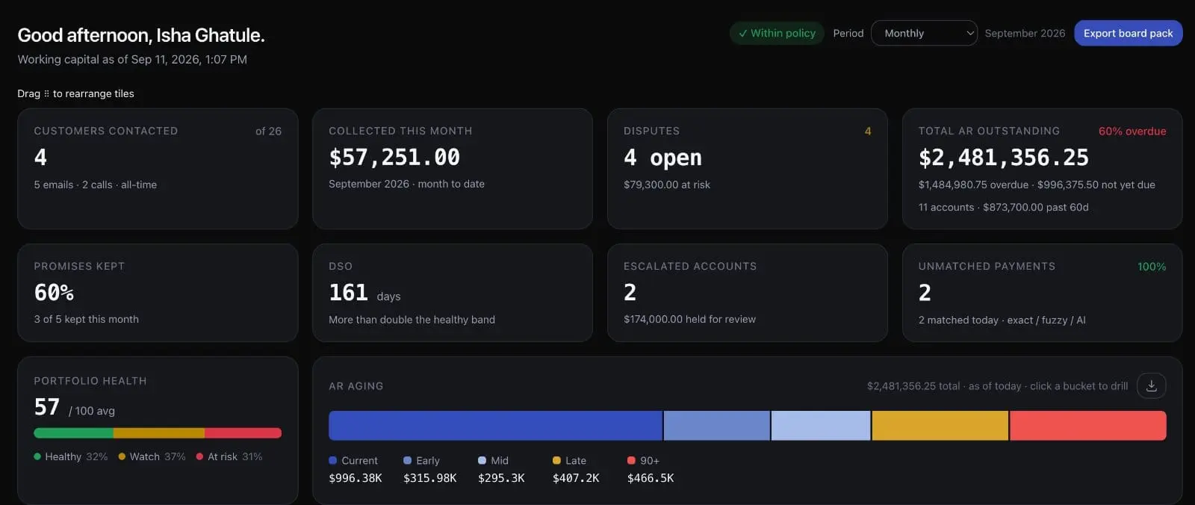This screenshot has width=1195, height=505.
Task: Click the 'Good afternoon, Isha Ghatule.' heading
Action: [141, 35]
